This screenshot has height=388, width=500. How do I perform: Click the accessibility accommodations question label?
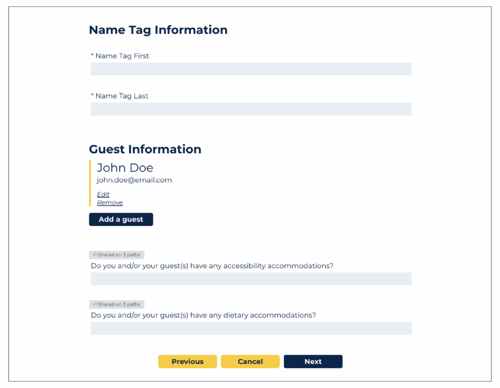click(212, 266)
